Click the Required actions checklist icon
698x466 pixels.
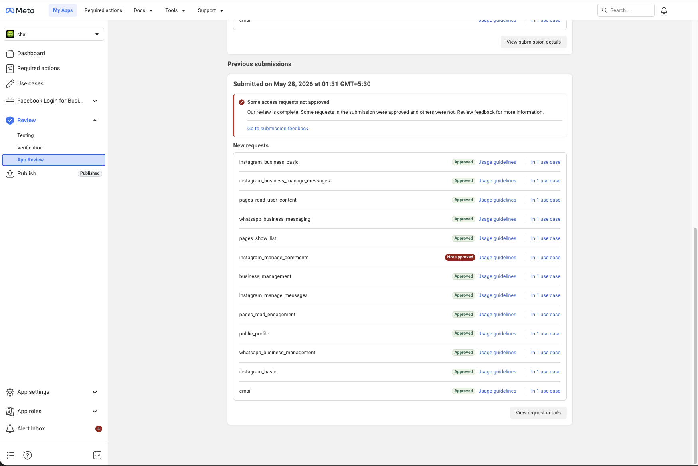[x=10, y=69]
